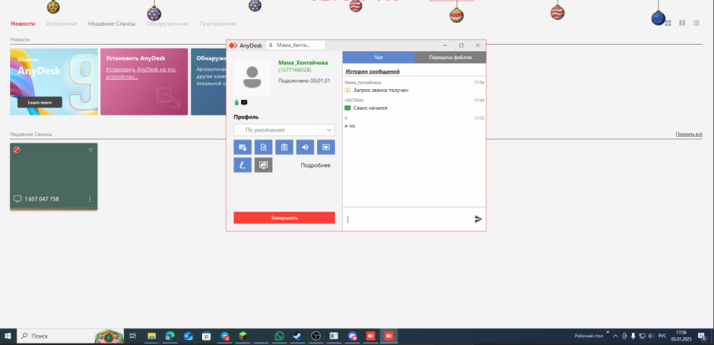Switch to list view icon

[696, 23]
